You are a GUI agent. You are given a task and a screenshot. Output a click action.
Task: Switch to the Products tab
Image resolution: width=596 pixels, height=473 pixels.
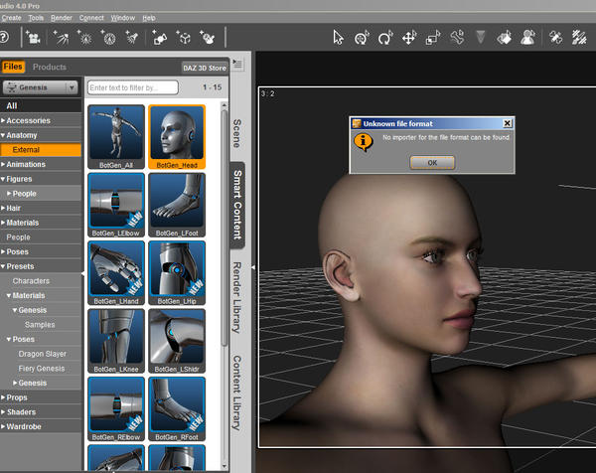point(50,68)
